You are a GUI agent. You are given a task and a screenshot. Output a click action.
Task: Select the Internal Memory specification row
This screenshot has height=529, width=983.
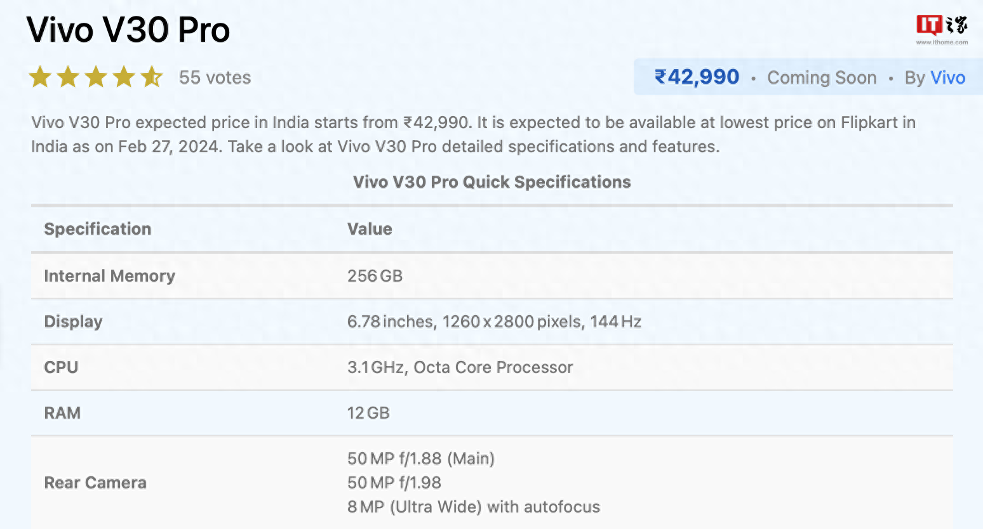pos(492,276)
